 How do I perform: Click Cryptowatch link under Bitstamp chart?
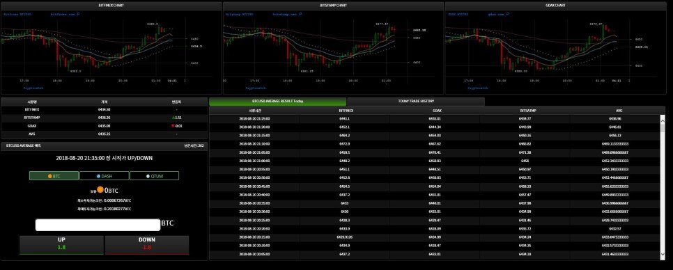tap(256, 88)
